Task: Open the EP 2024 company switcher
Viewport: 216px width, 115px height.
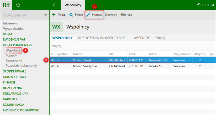Action: 206,5
